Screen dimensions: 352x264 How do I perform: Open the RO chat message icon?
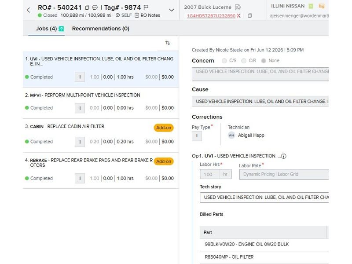(95, 7)
